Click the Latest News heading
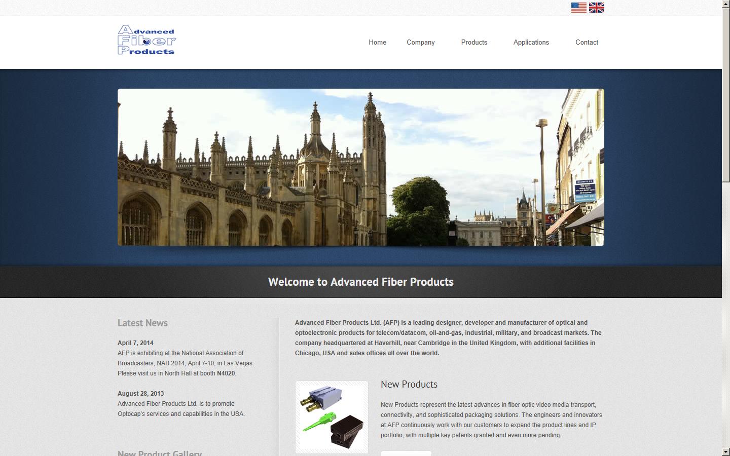 pos(142,323)
